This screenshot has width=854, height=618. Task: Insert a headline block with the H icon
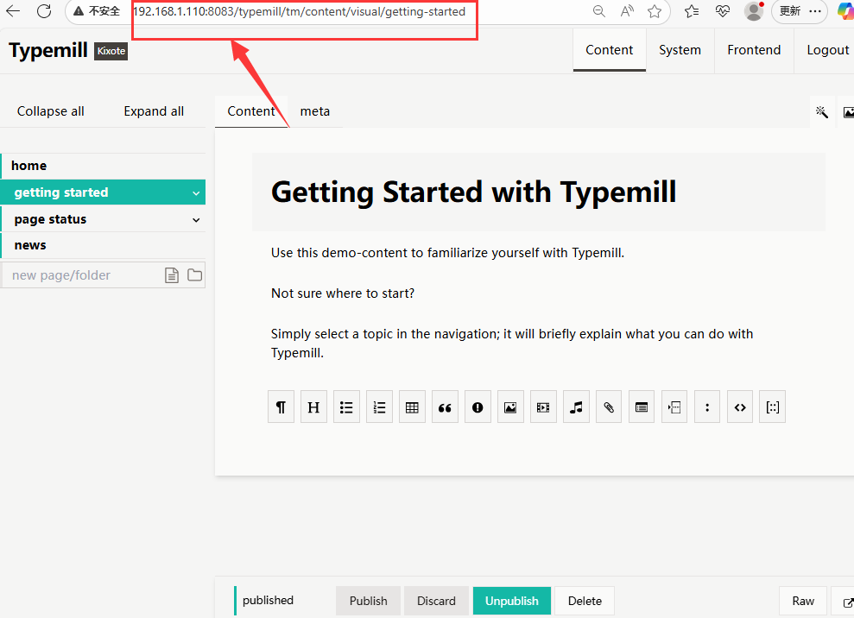(313, 407)
